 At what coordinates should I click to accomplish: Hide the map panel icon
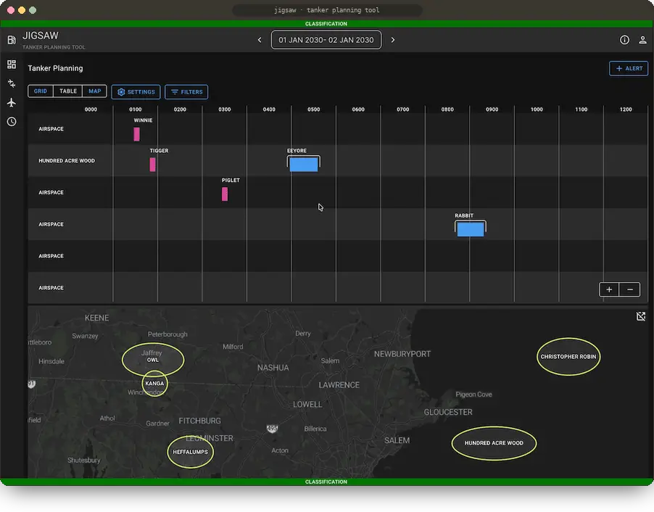pyautogui.click(x=641, y=316)
